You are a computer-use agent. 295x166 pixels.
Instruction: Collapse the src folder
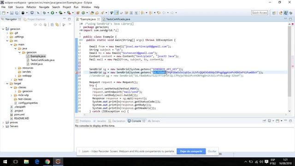pyautogui.click(x=7, y=41)
